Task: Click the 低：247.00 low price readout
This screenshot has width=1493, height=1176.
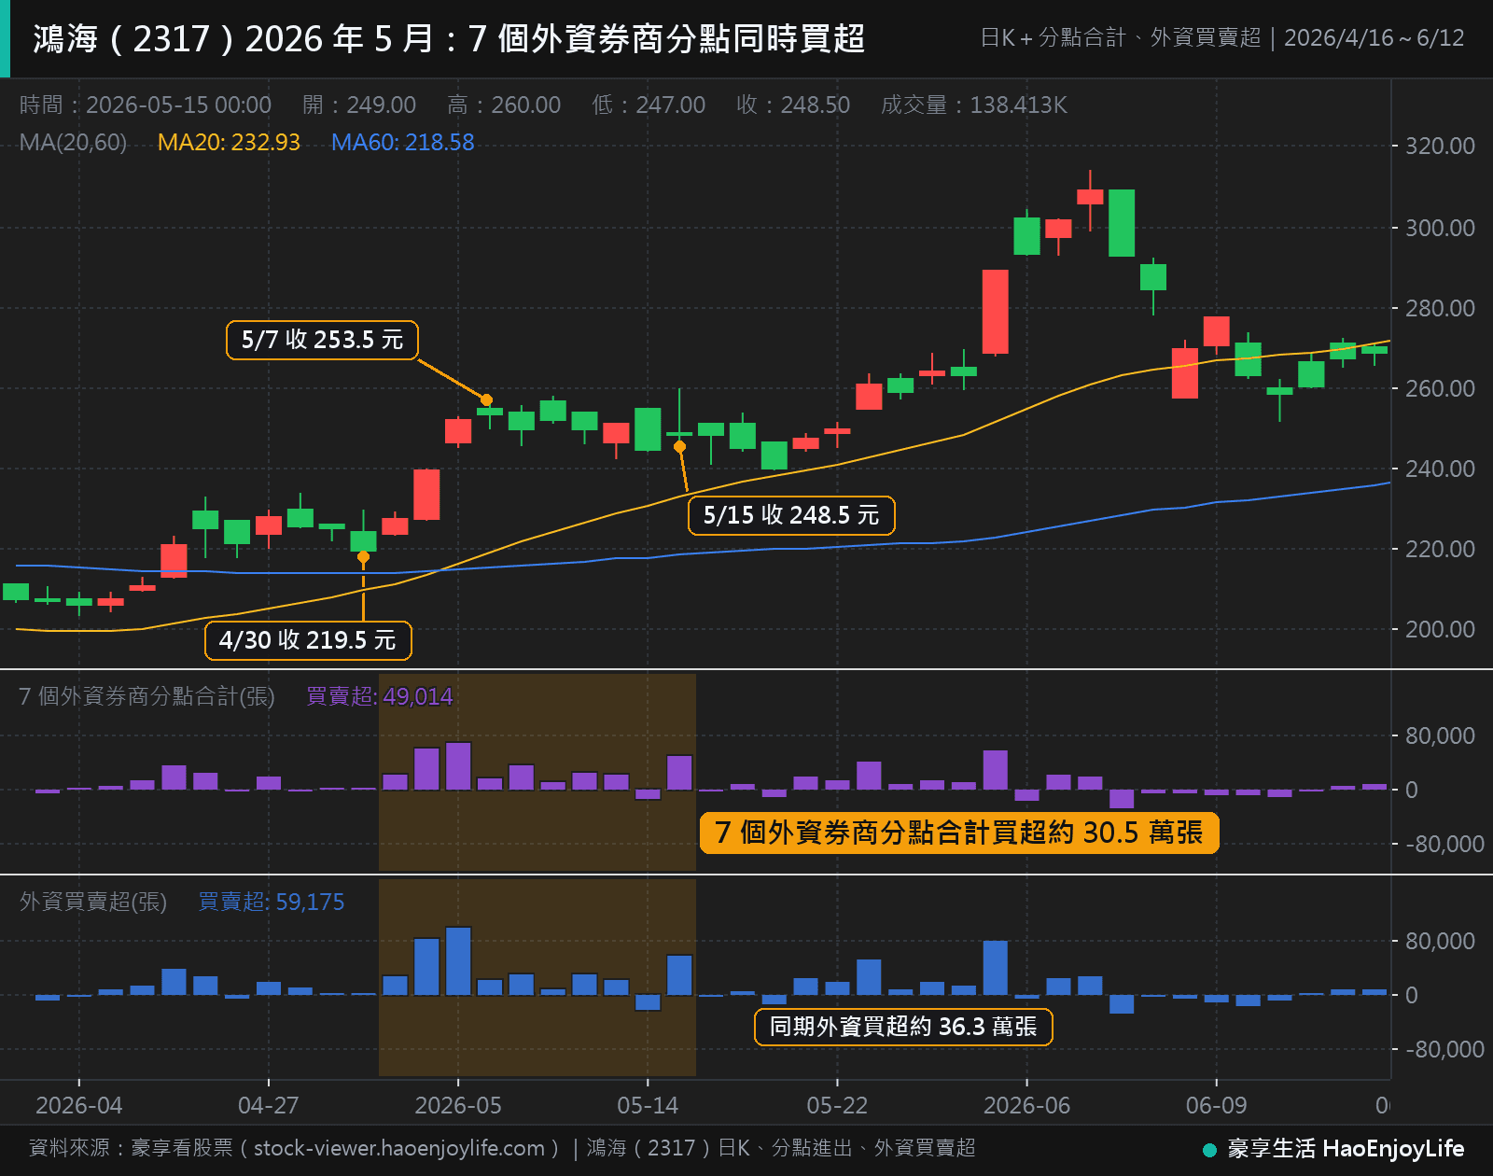Action: 649,105
